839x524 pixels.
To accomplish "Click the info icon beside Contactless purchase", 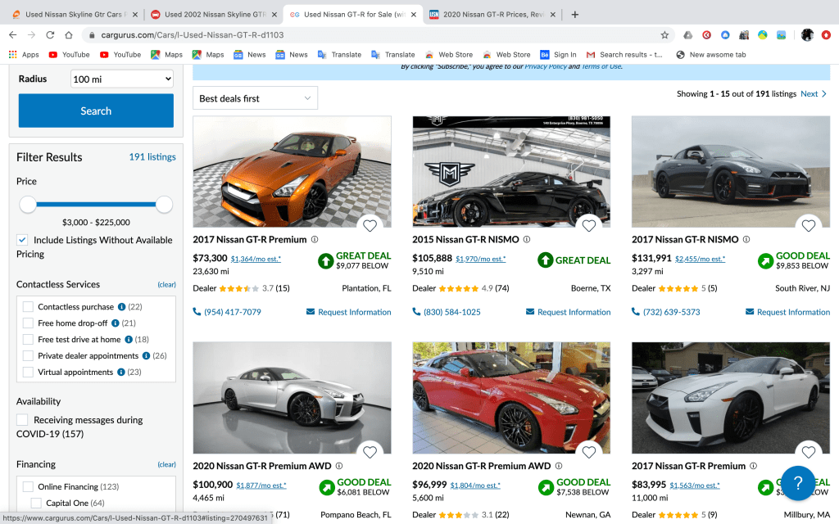I will pyautogui.click(x=121, y=307).
